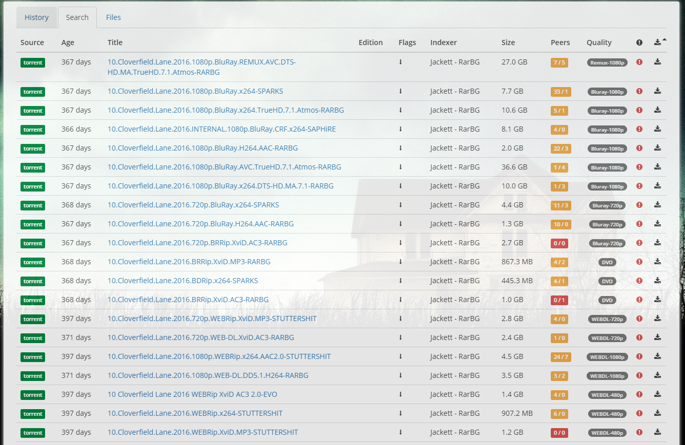Viewport: 685px width, 445px height.
Task: Switch to the History tab
Action: click(x=36, y=17)
